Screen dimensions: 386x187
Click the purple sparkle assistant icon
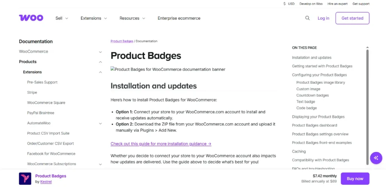(x=376, y=158)
